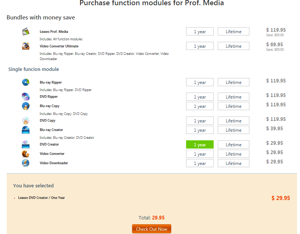Click the Video Downloader product name
300x234 pixels.
click(54, 163)
